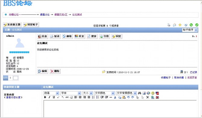Click the 引用 quote button

tap(104, 36)
